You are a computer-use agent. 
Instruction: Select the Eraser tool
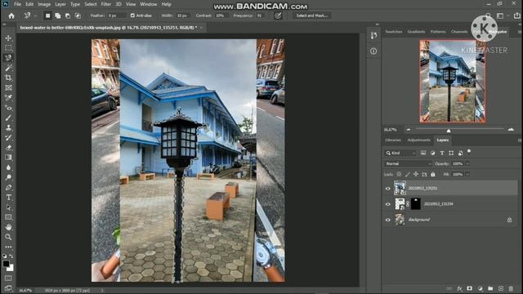click(8, 147)
